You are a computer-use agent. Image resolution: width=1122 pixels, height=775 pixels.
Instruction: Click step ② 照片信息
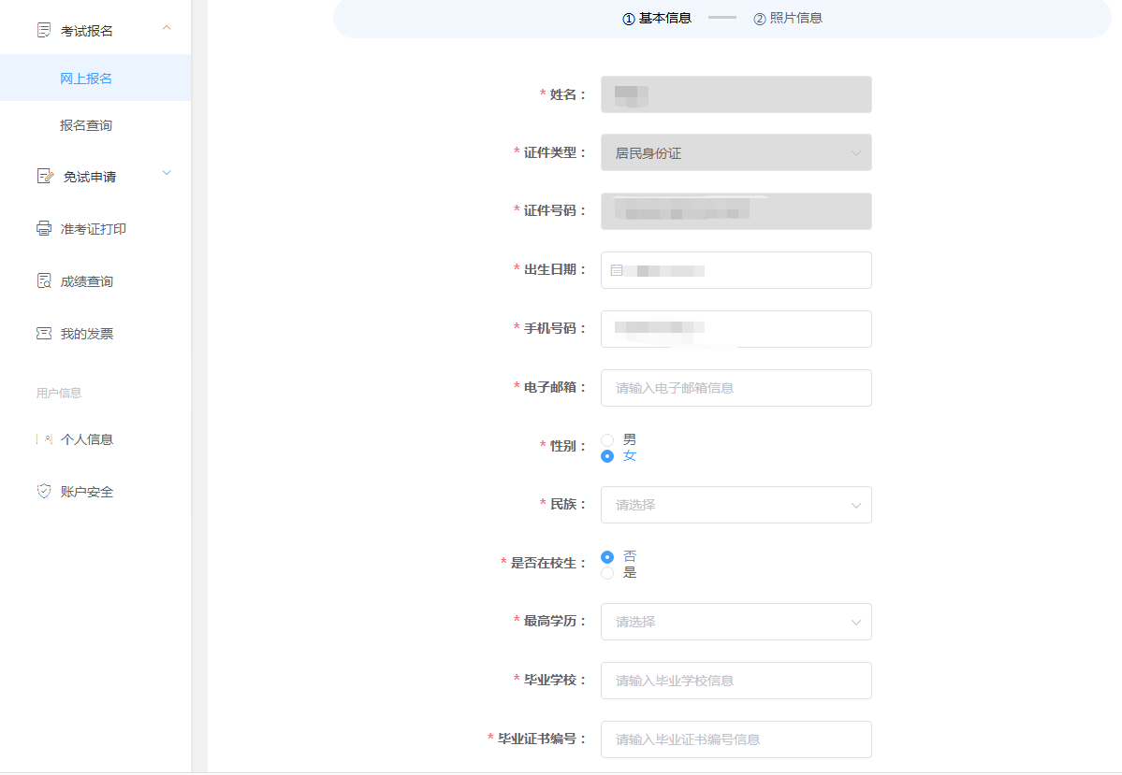point(788,19)
